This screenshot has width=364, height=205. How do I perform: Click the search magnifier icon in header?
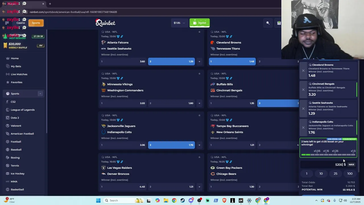coord(268,23)
